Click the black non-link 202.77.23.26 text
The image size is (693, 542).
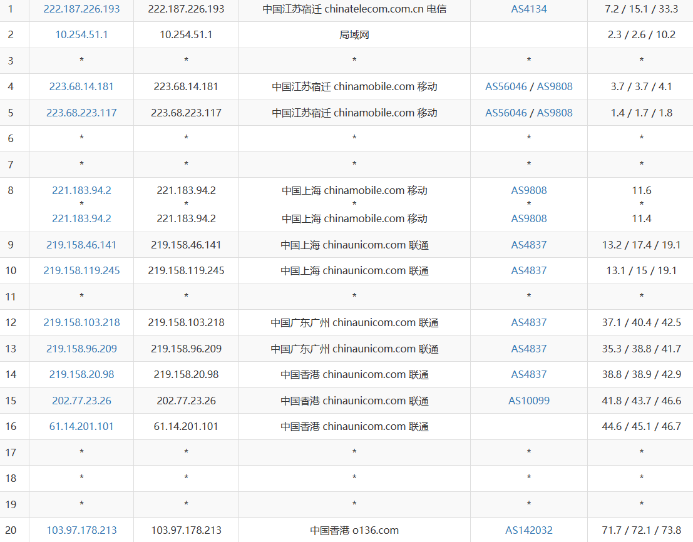pos(186,401)
